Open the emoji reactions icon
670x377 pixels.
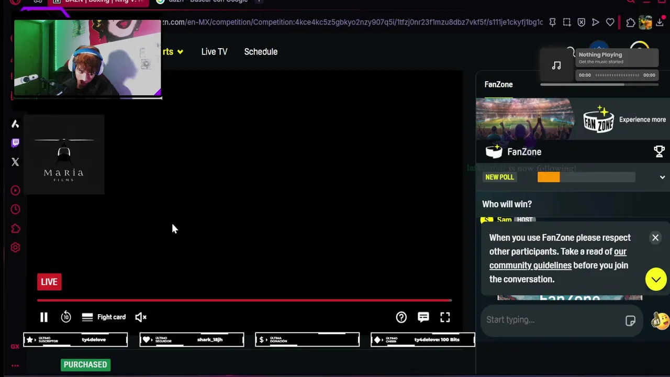[x=660, y=320]
